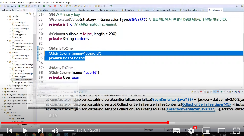Viewport: 244px width, 136px height.
Task: Collapse the test package node
Action: [7, 62]
